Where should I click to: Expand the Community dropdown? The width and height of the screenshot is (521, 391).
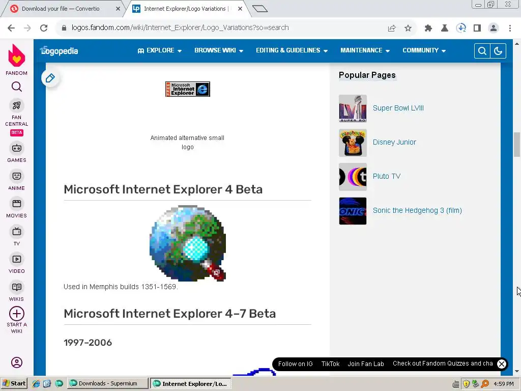click(x=424, y=50)
